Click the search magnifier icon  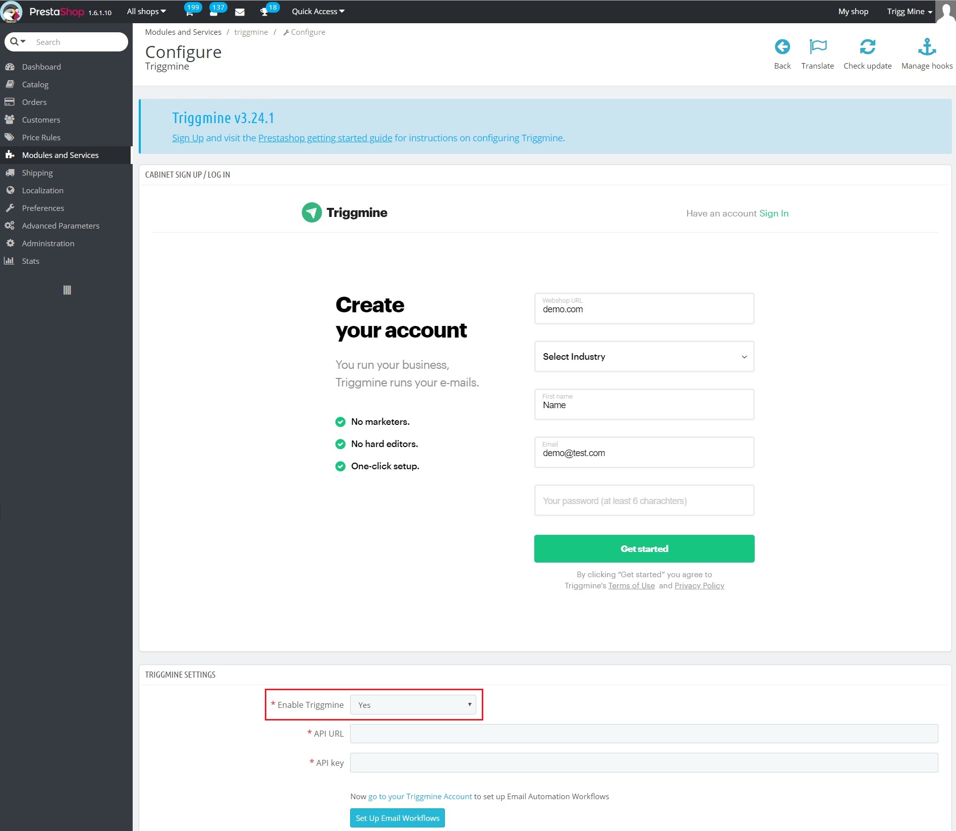click(14, 41)
